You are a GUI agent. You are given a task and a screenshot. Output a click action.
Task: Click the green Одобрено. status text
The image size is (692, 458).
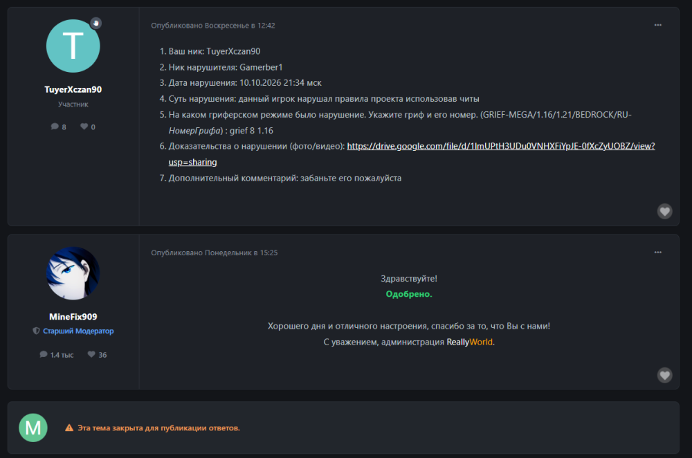click(409, 294)
